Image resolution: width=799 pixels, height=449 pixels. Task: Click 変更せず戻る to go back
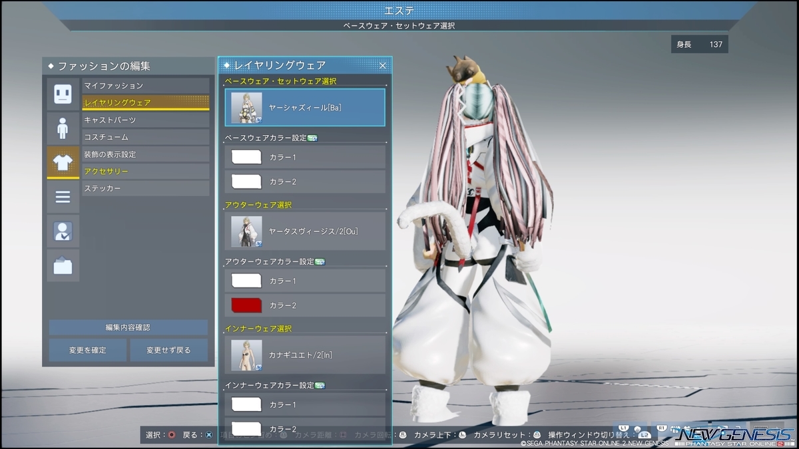pyautogui.click(x=168, y=350)
